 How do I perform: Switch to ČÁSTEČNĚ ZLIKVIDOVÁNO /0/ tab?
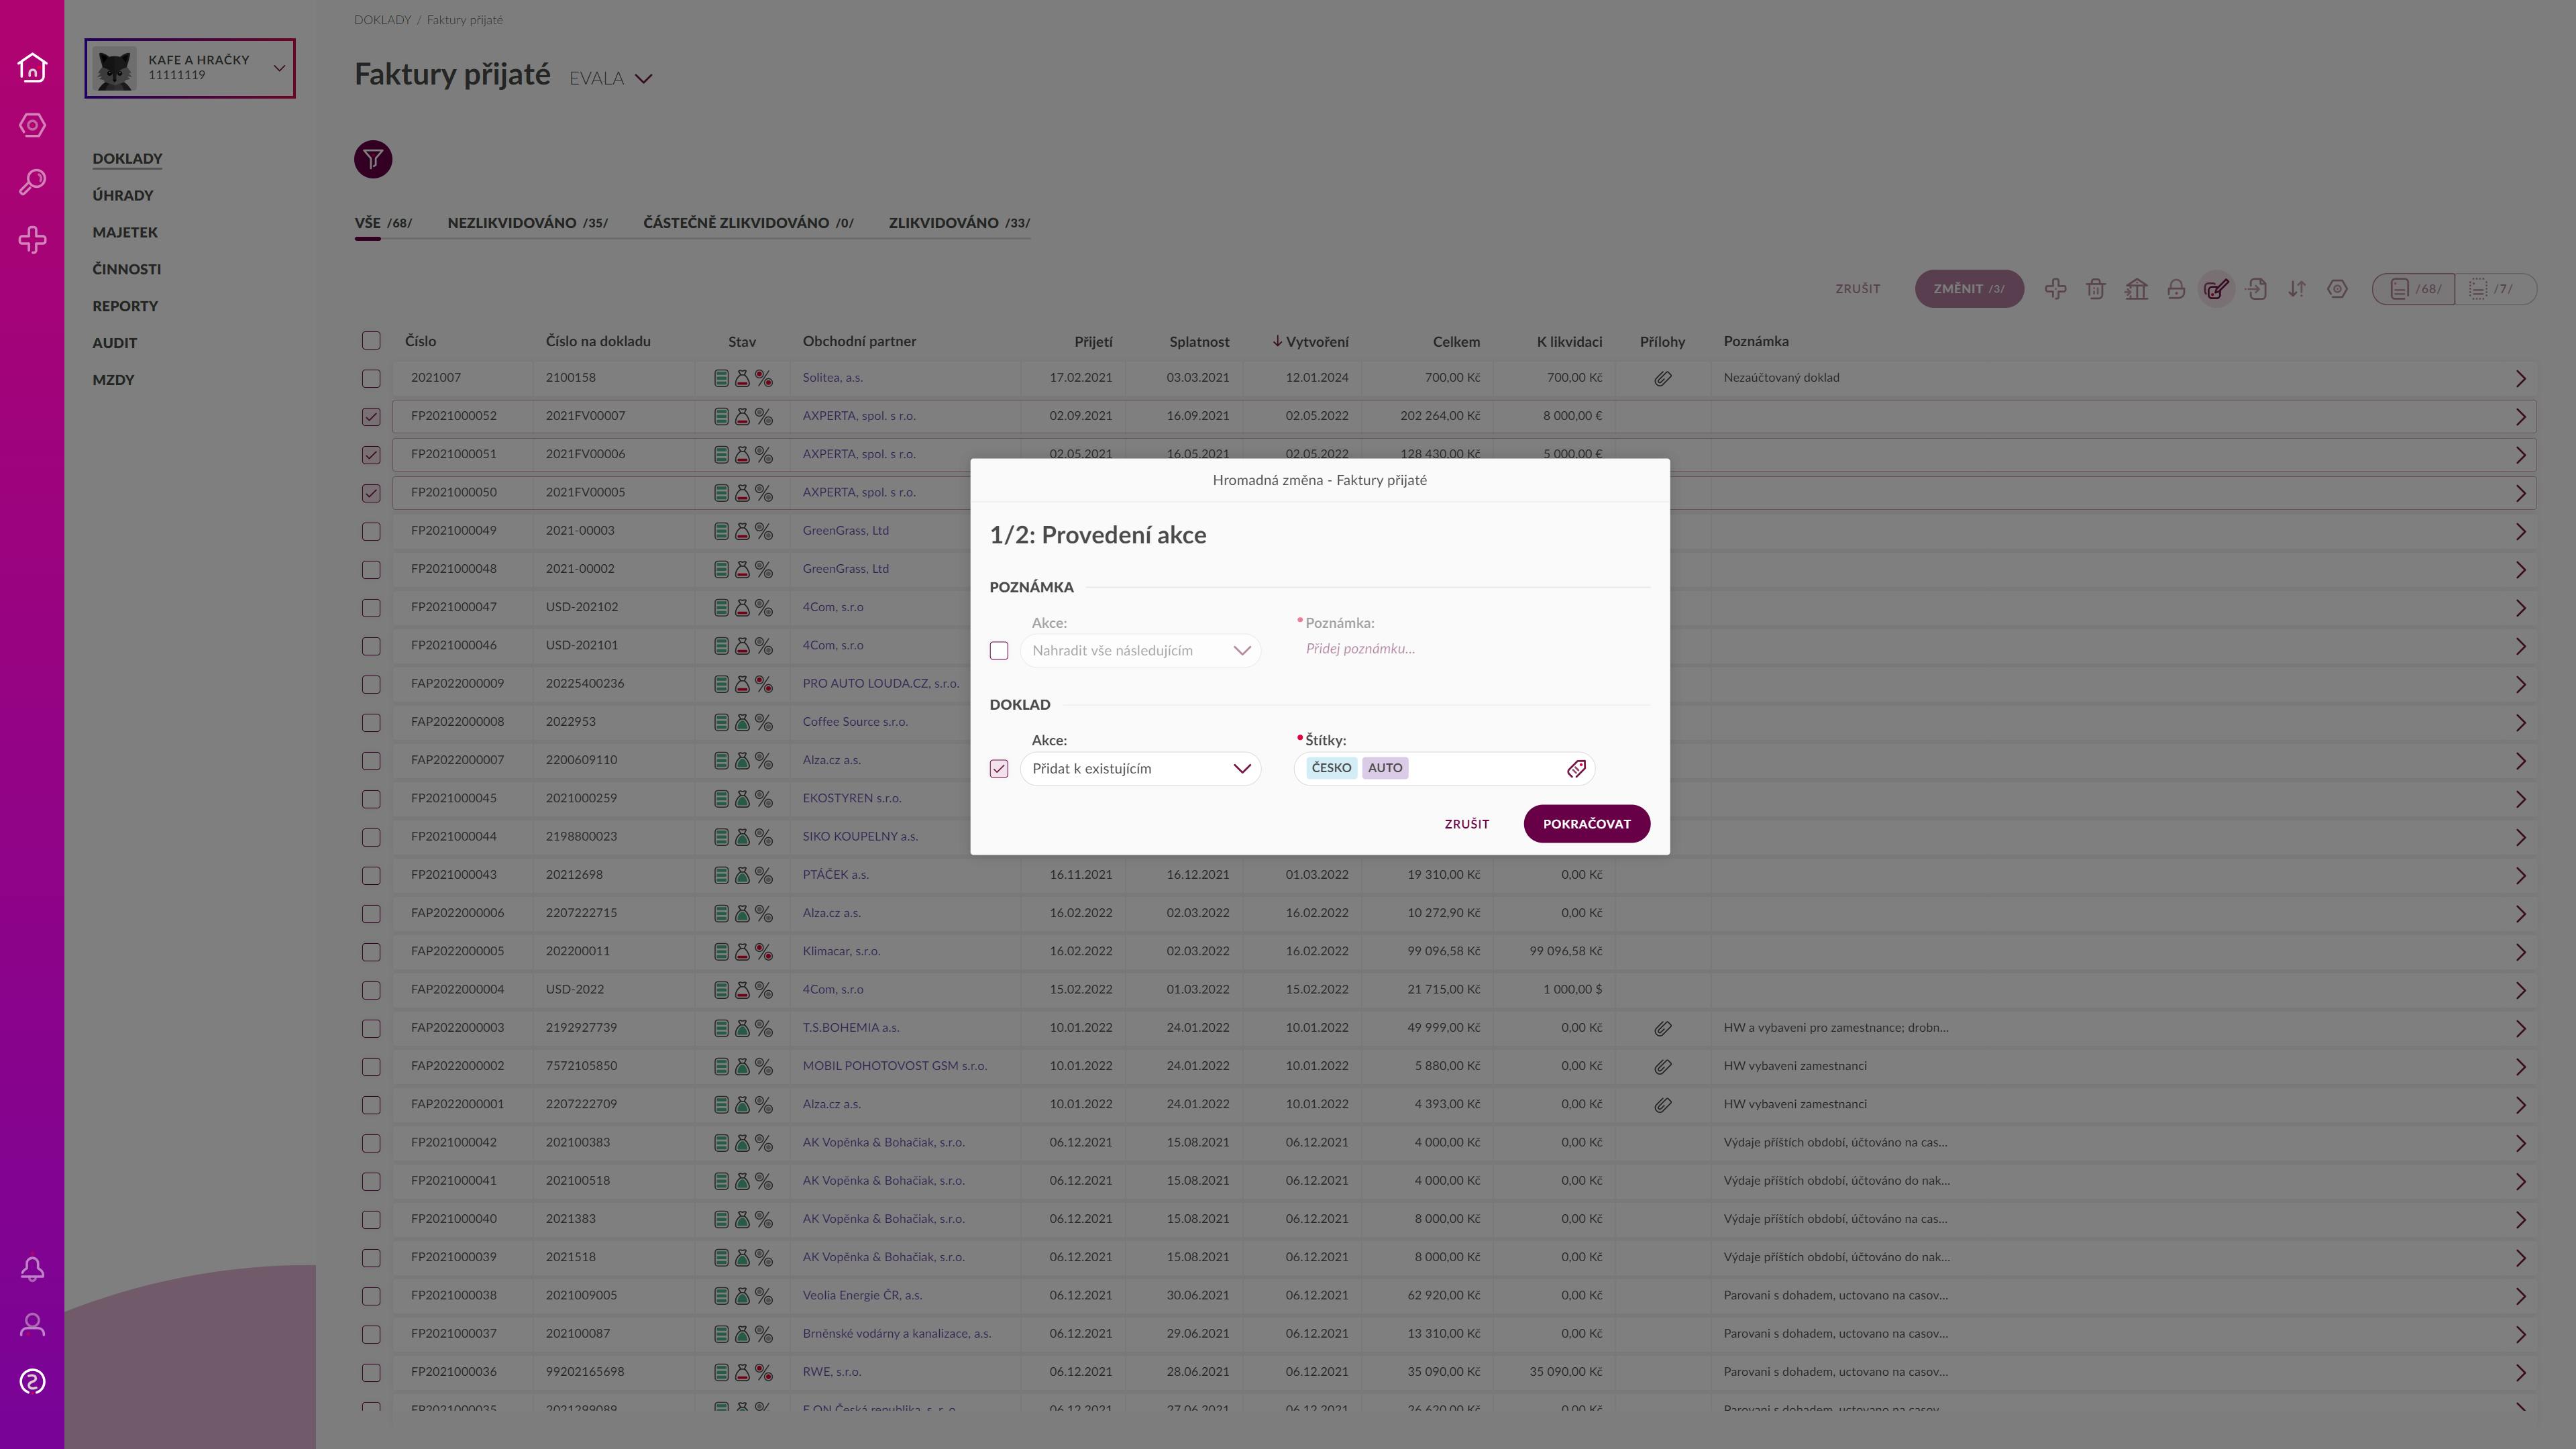click(748, 223)
